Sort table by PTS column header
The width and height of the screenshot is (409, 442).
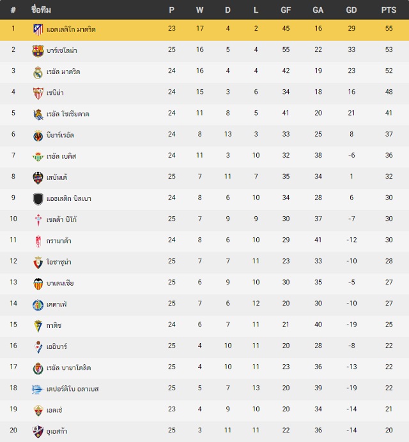(x=389, y=10)
